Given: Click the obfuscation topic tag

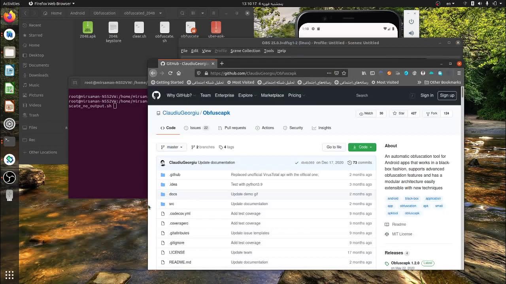Looking at the screenshot, I should [408, 206].
